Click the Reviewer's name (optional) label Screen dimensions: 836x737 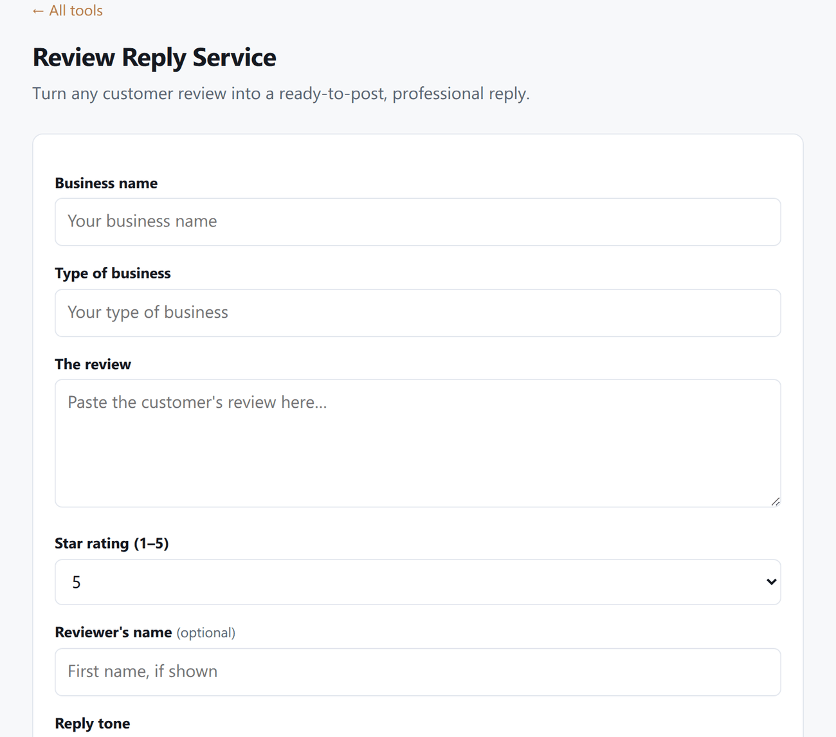(145, 633)
